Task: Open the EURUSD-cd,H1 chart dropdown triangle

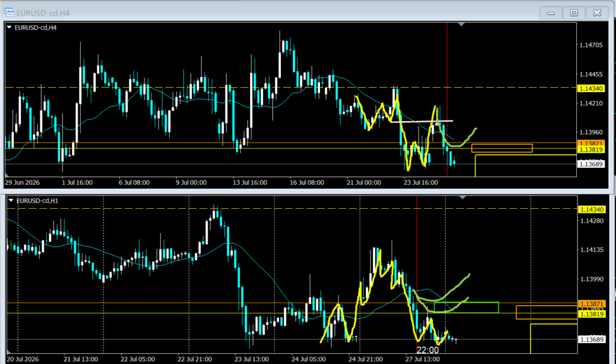Action: click(11, 200)
